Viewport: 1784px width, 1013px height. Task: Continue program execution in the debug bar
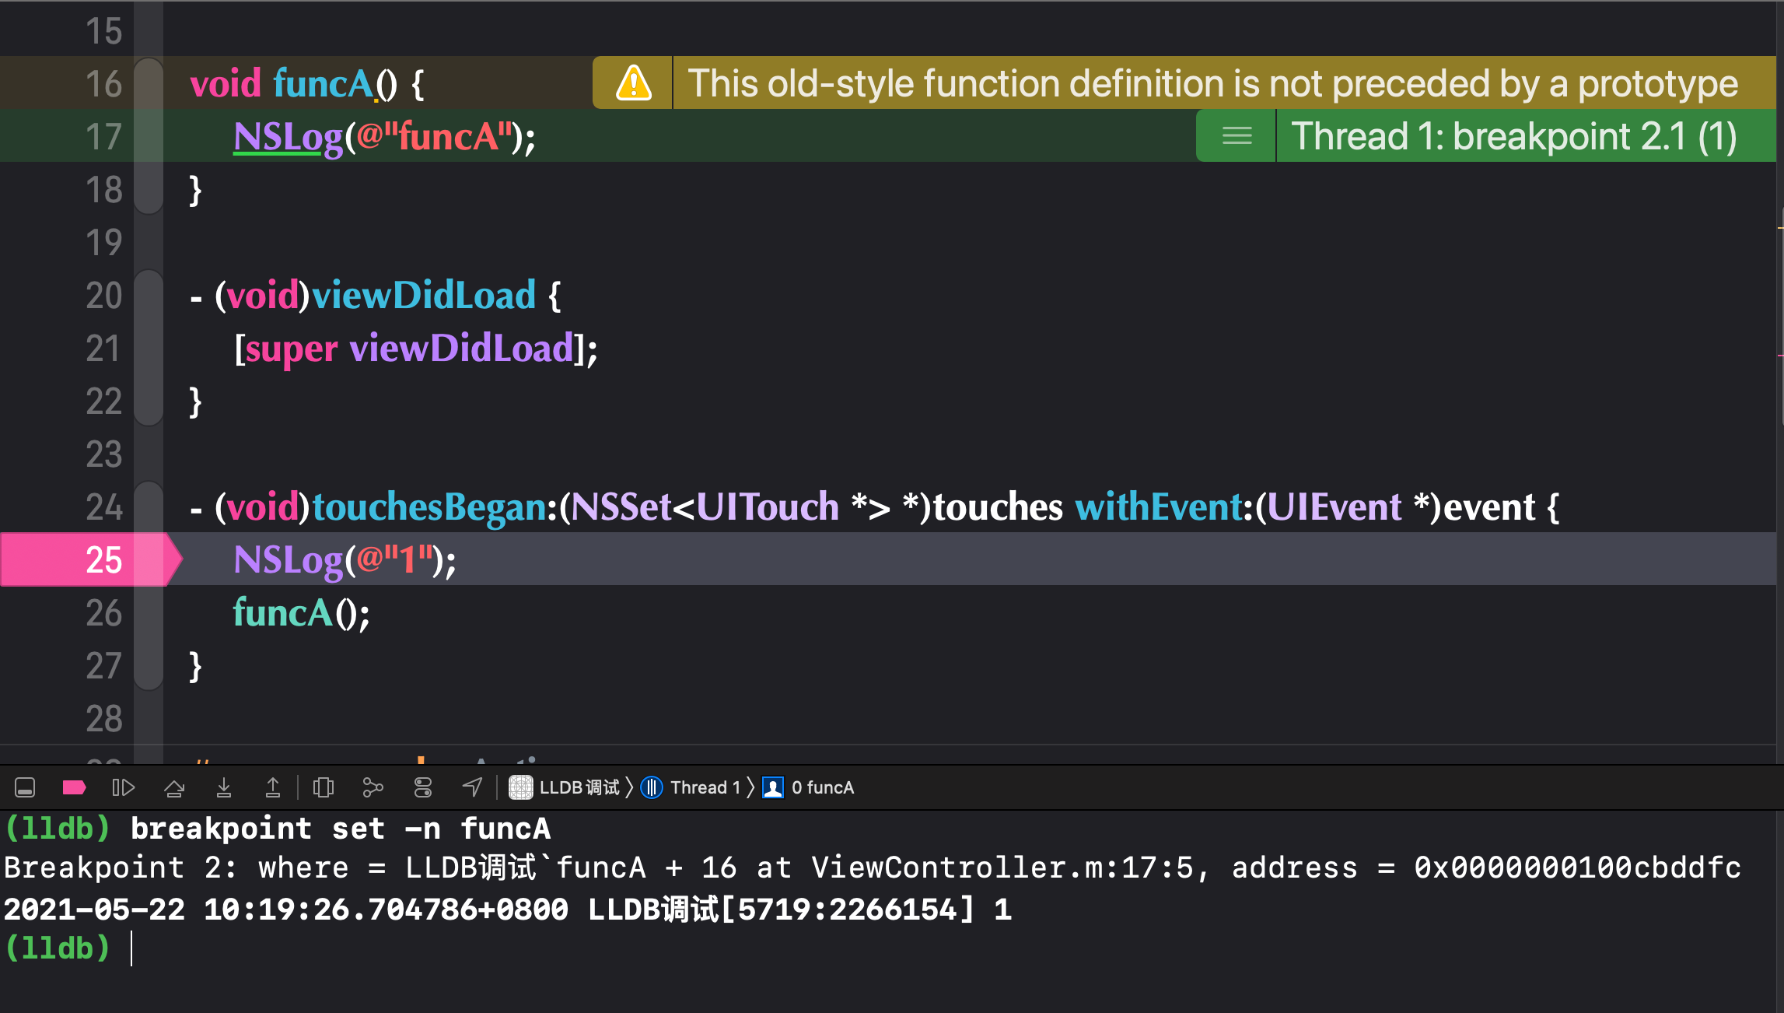click(x=124, y=787)
